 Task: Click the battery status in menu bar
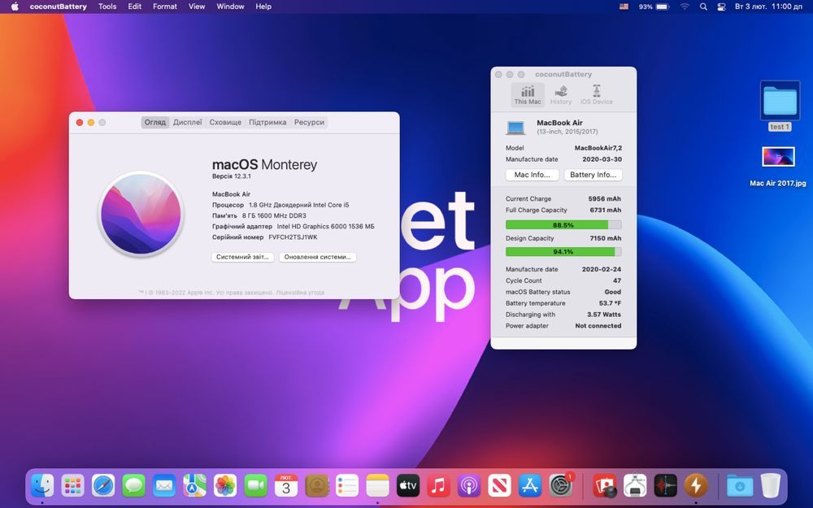tap(654, 7)
